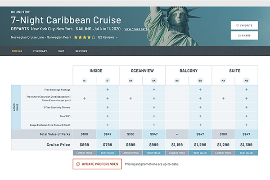Open the Ship tab
This screenshot has height=180, width=270.
61,51
